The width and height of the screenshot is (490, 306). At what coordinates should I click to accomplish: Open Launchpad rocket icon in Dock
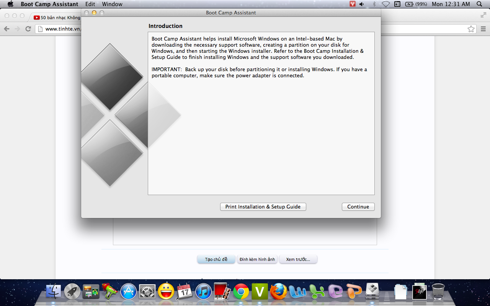pyautogui.click(x=72, y=292)
